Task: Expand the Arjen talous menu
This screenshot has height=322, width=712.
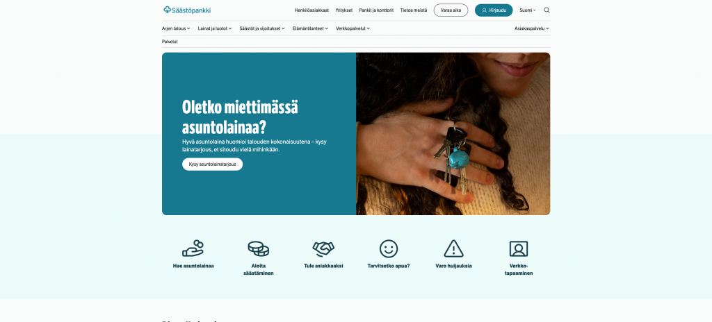Action: 176,28
